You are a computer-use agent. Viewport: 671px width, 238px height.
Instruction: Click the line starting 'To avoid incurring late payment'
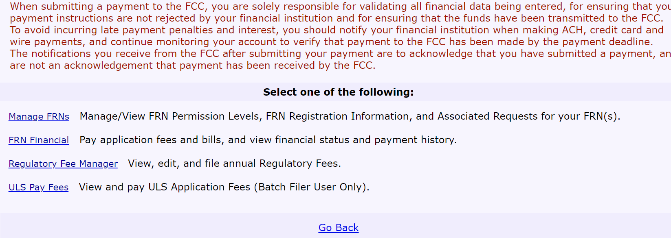(x=337, y=30)
